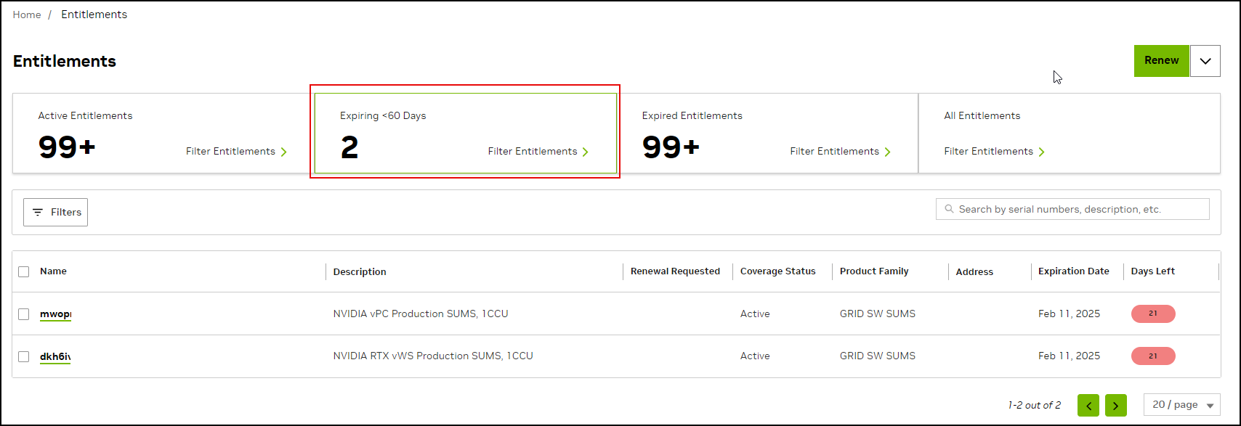This screenshot has height=426, width=1241.
Task: Filter entitlements in Active Entitlements card
Action: pos(230,151)
